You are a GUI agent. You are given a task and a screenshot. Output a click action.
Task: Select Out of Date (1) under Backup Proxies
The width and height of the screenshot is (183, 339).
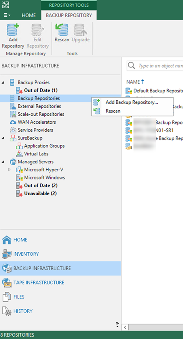coord(41,90)
